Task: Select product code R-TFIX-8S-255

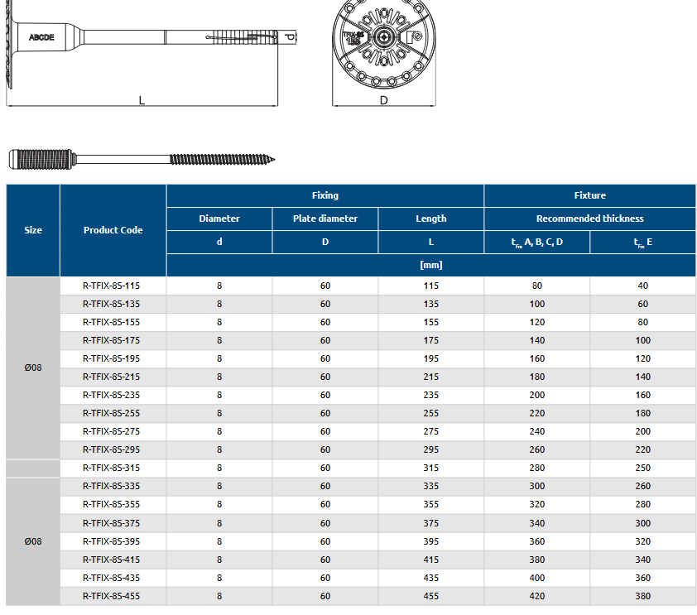Action: click(x=111, y=413)
